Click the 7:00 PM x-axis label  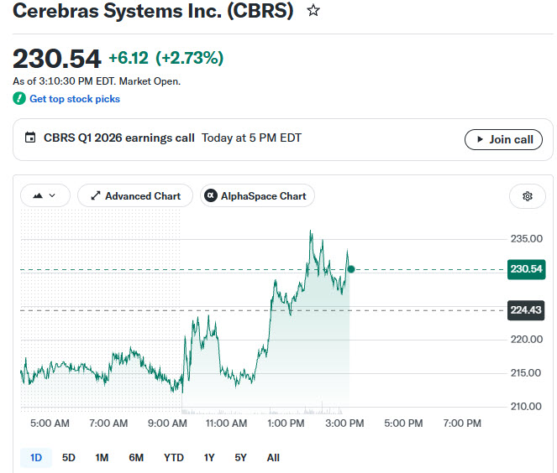point(462,423)
